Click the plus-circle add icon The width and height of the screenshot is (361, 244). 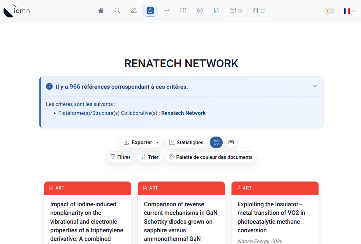tap(200, 11)
